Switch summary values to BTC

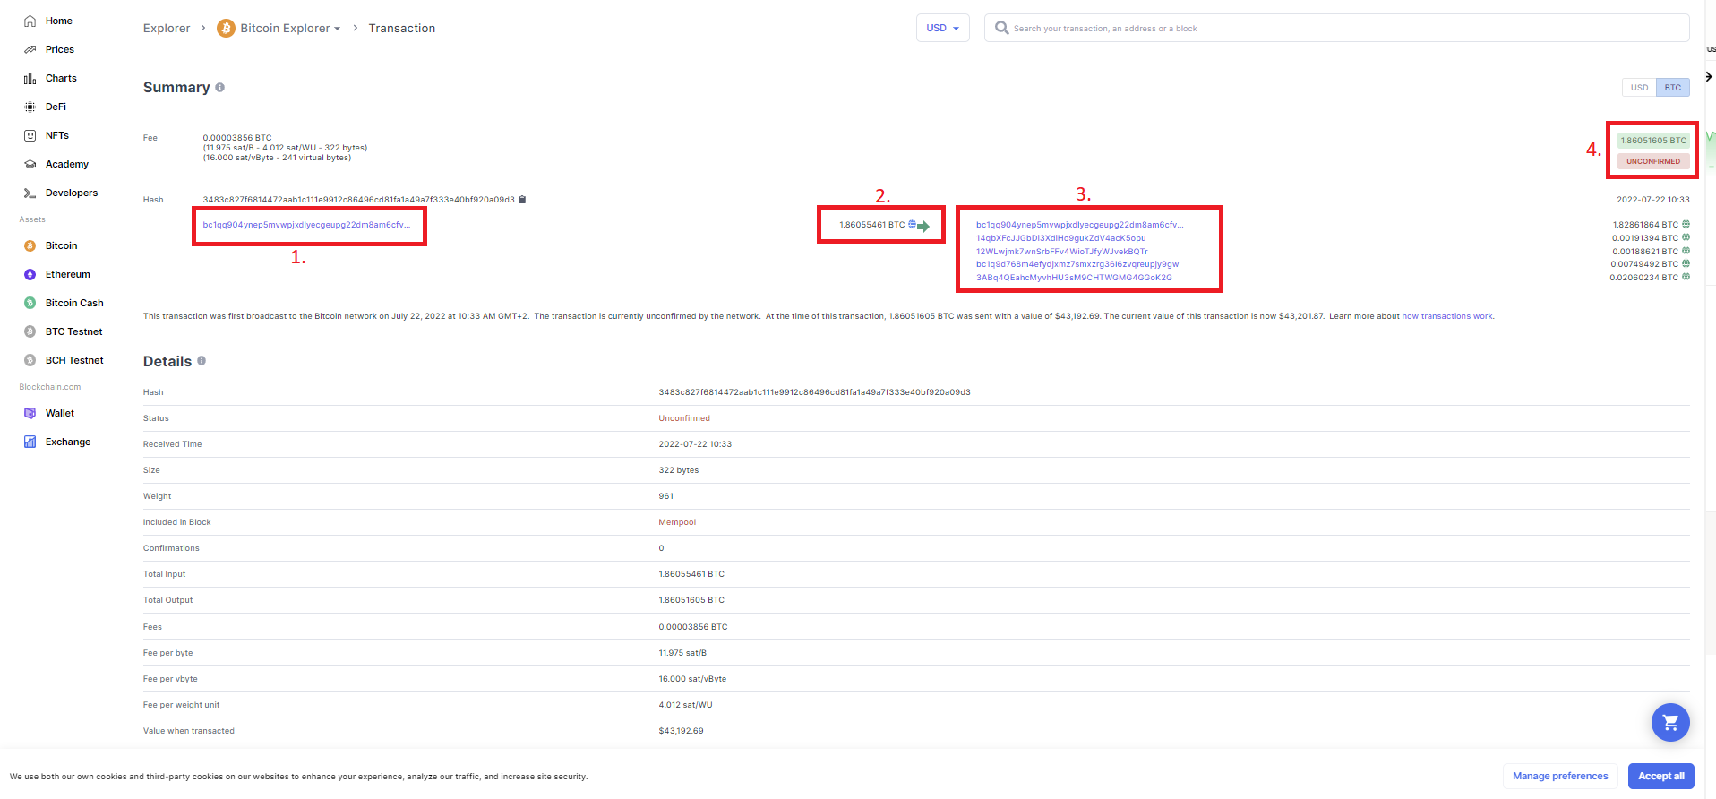[x=1672, y=88]
